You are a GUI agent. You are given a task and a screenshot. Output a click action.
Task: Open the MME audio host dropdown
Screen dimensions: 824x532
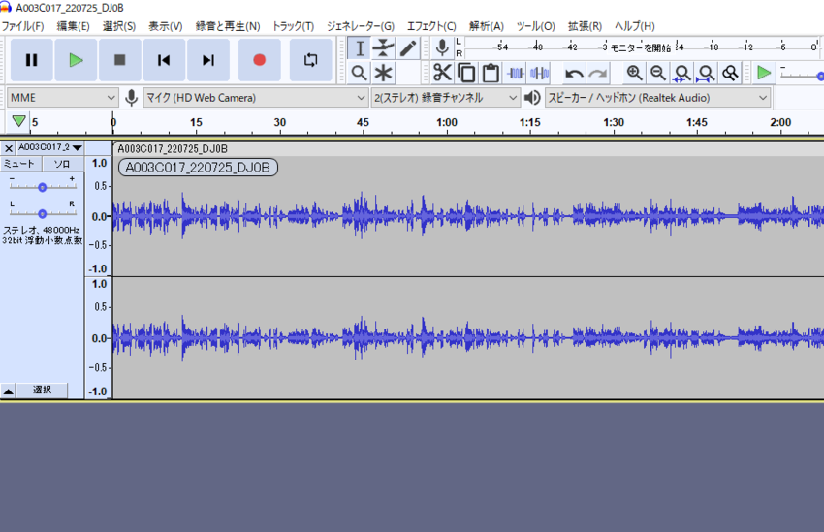63,98
